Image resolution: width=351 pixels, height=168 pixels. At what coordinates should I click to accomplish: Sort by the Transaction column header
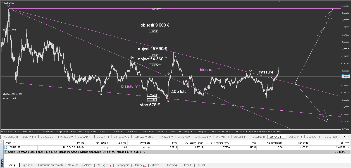click(97, 143)
